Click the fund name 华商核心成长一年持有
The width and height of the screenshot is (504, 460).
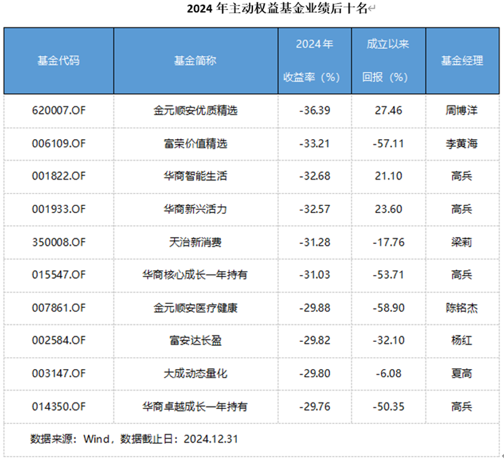[195, 274]
